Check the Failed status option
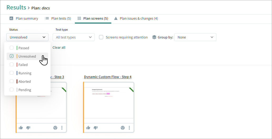This screenshot has height=139, width=272. click(x=12, y=64)
